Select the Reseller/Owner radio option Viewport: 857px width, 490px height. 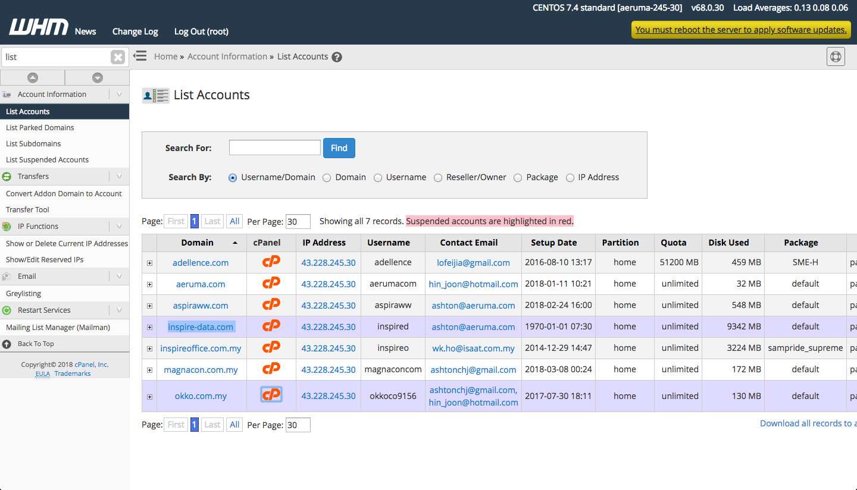[x=438, y=177]
